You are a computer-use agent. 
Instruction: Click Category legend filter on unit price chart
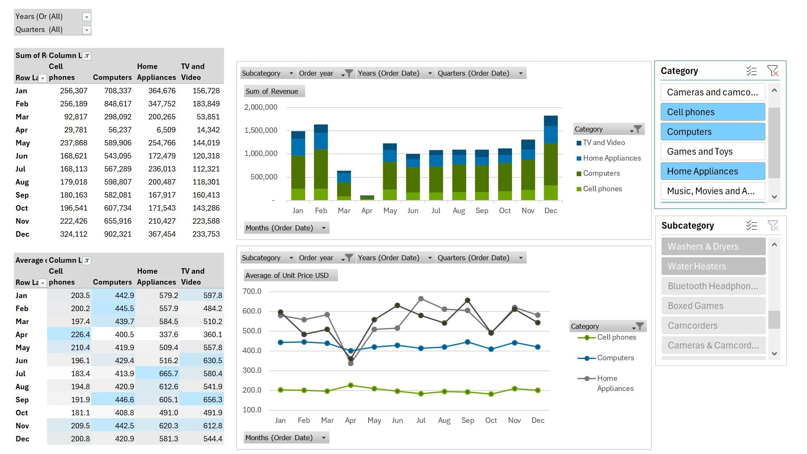tap(638, 326)
